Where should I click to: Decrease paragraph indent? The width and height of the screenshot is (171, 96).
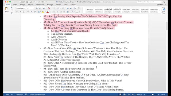pyautogui.click(x=68, y=8)
